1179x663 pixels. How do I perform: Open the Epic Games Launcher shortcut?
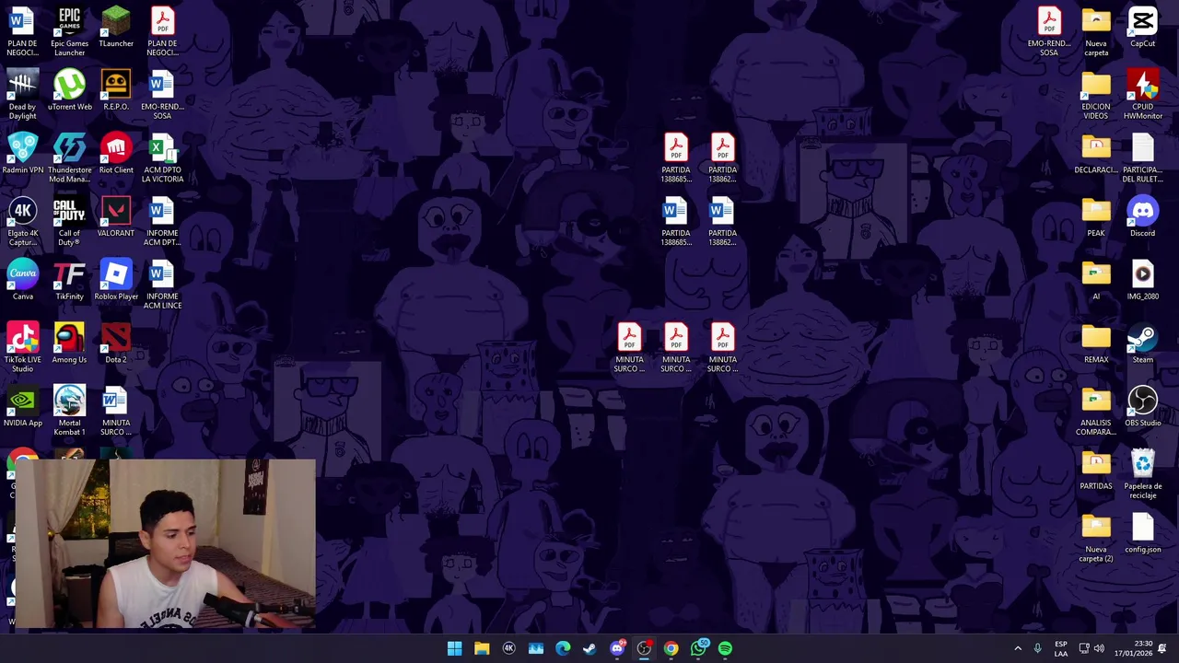click(x=69, y=30)
